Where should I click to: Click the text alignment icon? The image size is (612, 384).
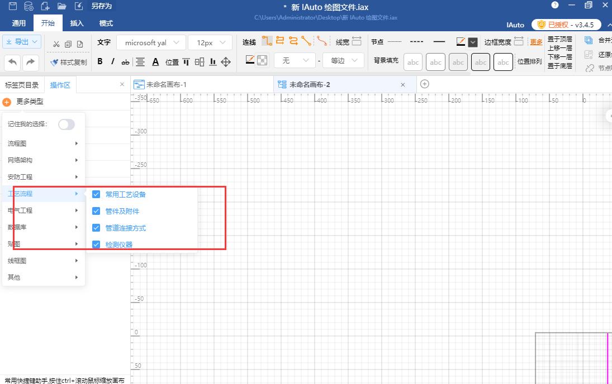[140, 62]
